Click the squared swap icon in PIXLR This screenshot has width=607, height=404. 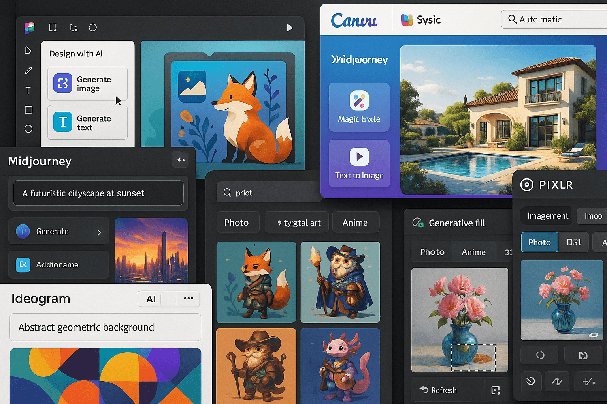pyautogui.click(x=583, y=355)
